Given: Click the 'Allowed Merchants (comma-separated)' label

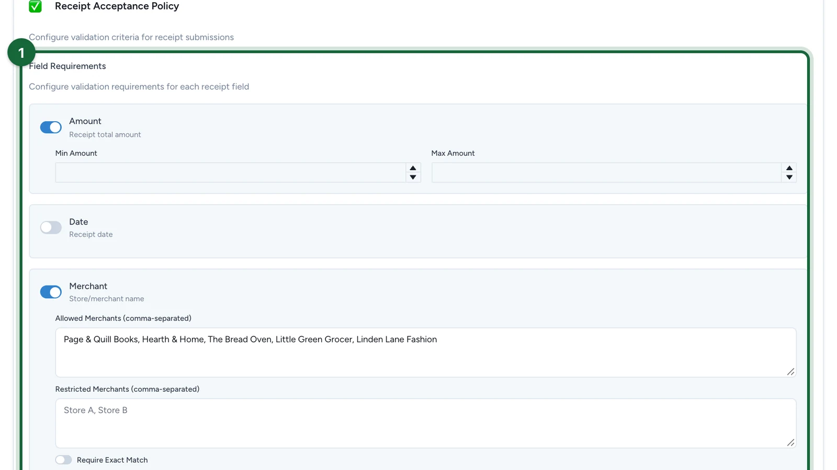Looking at the screenshot, I should (123, 318).
